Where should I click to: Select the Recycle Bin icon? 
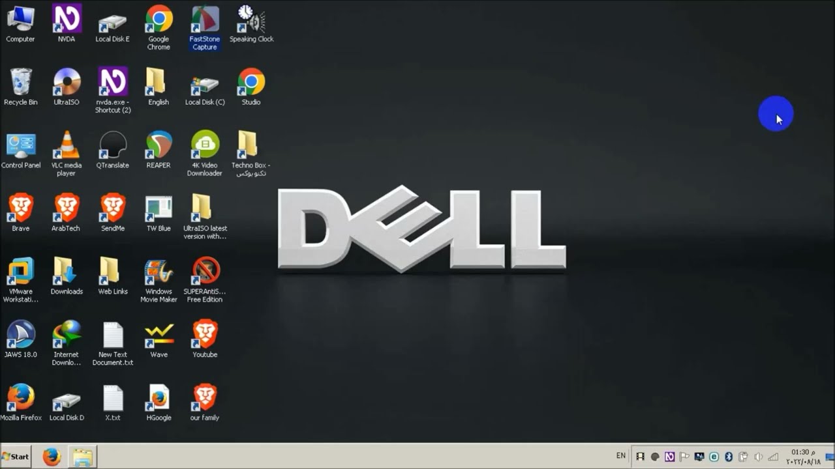(x=20, y=87)
